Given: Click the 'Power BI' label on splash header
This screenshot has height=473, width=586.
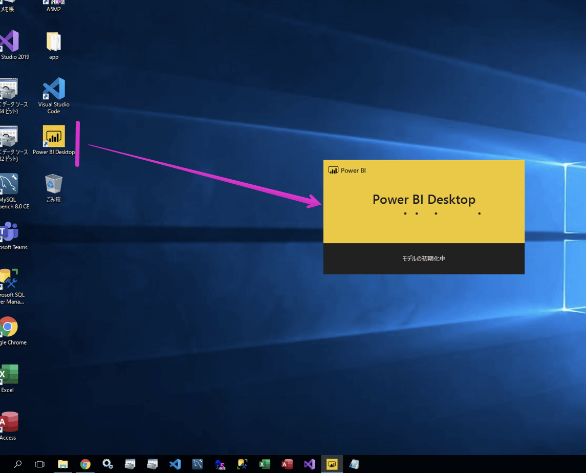Looking at the screenshot, I should (353, 170).
